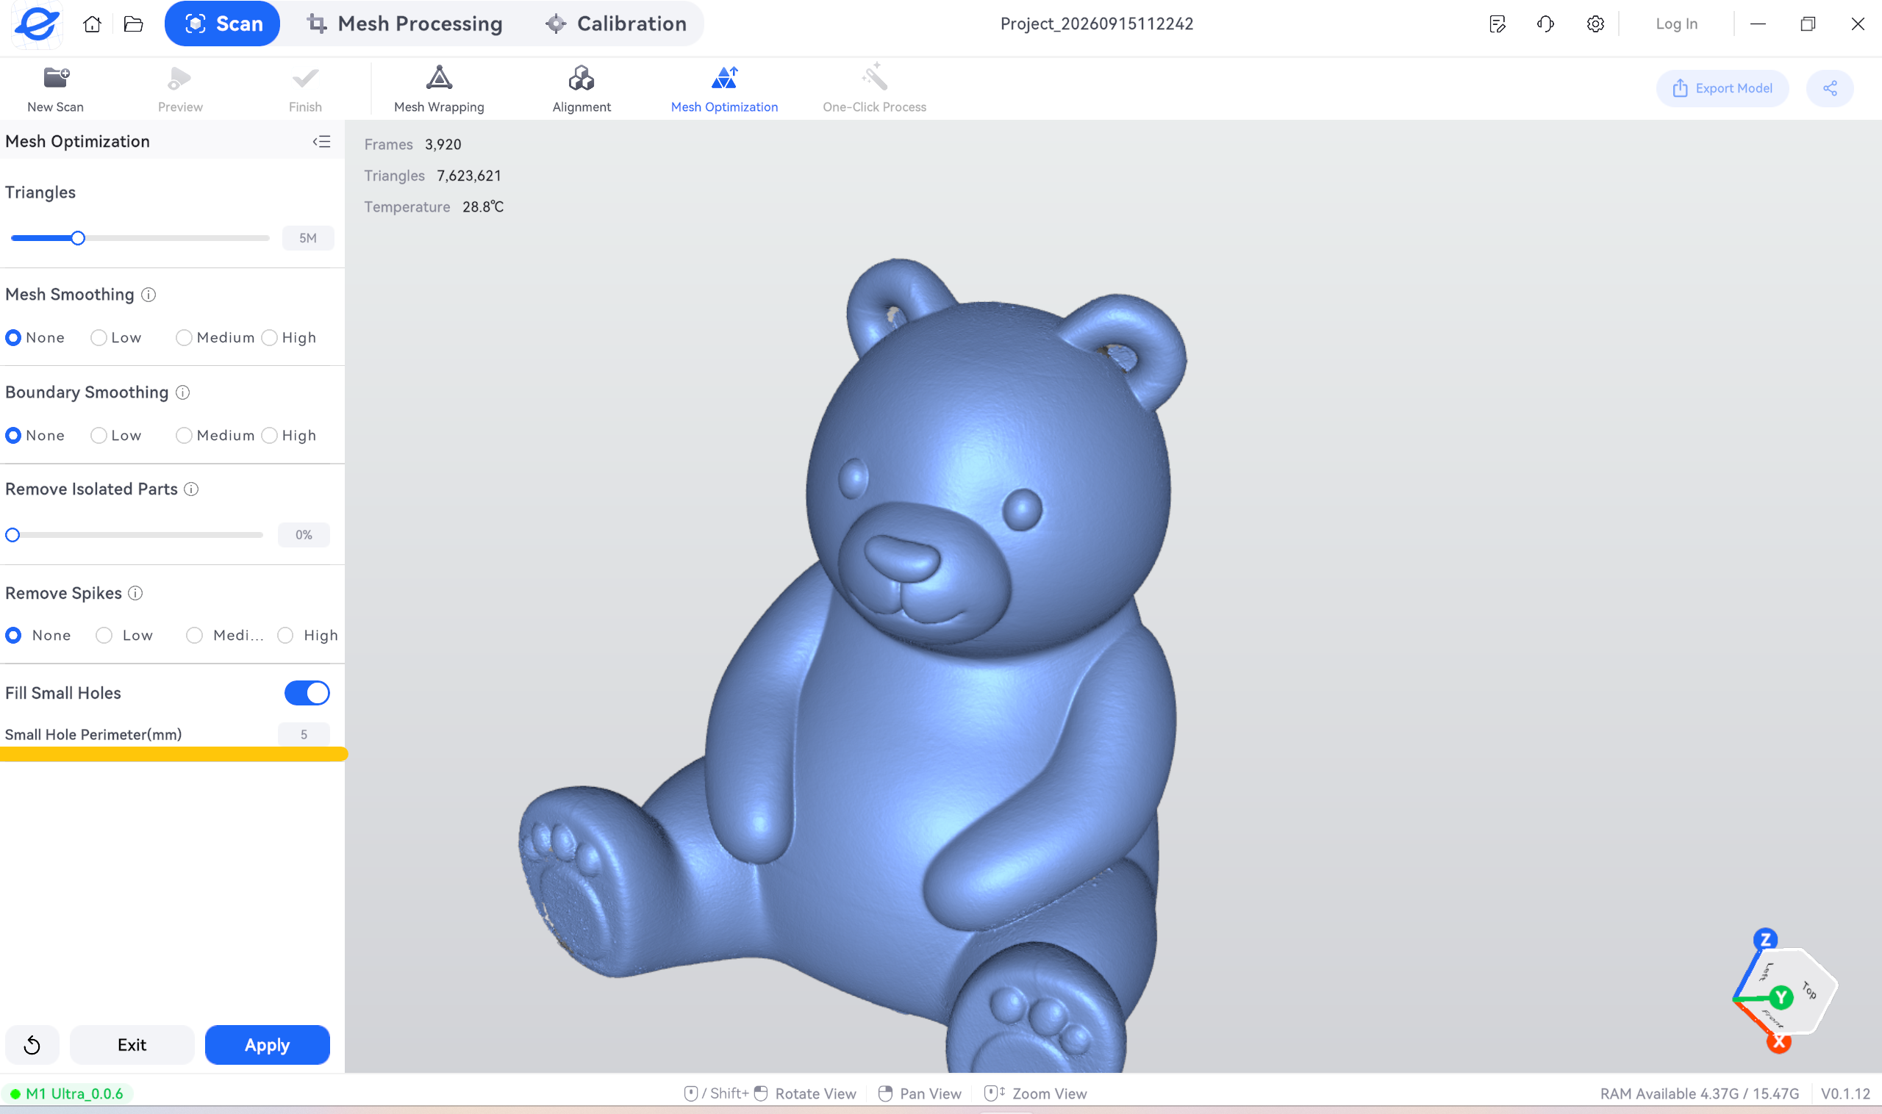Click the Apply button

click(x=268, y=1044)
